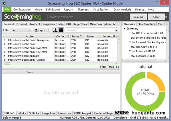Open the Site Structure tab
This screenshot has width=171, height=121.
click(146, 24)
